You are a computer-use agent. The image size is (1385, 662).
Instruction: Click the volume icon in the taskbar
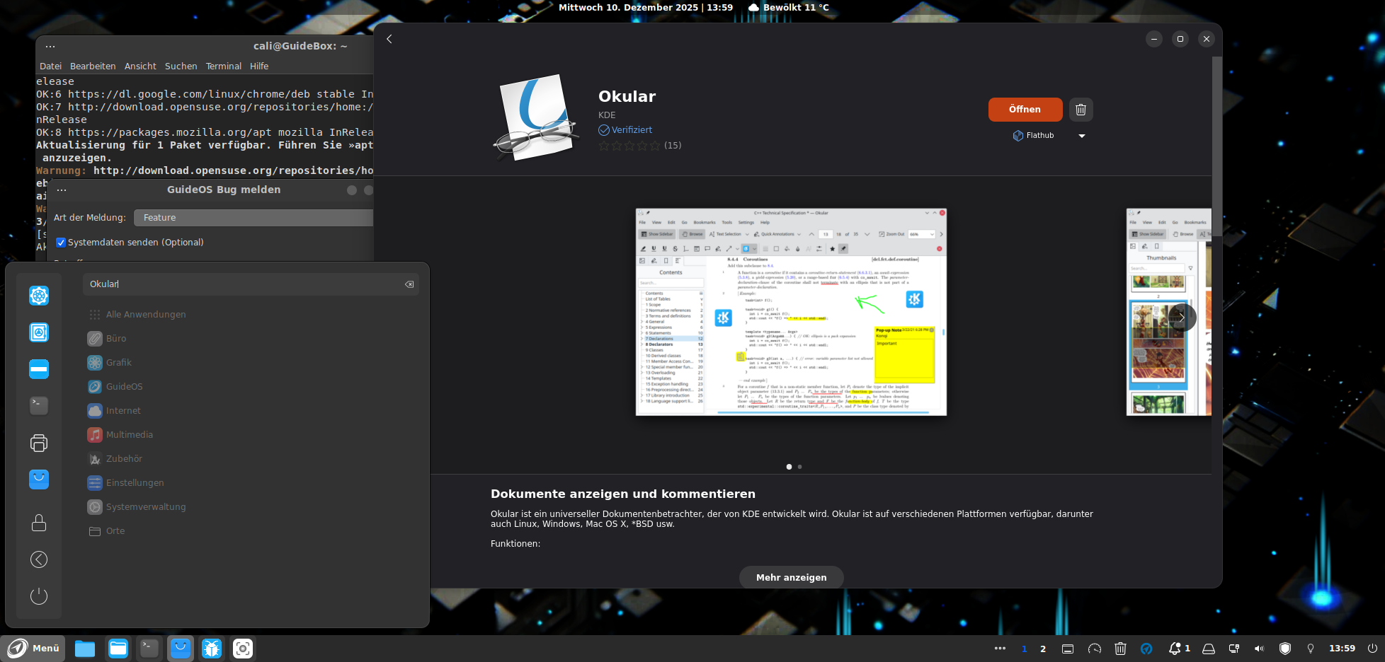[1259, 649]
